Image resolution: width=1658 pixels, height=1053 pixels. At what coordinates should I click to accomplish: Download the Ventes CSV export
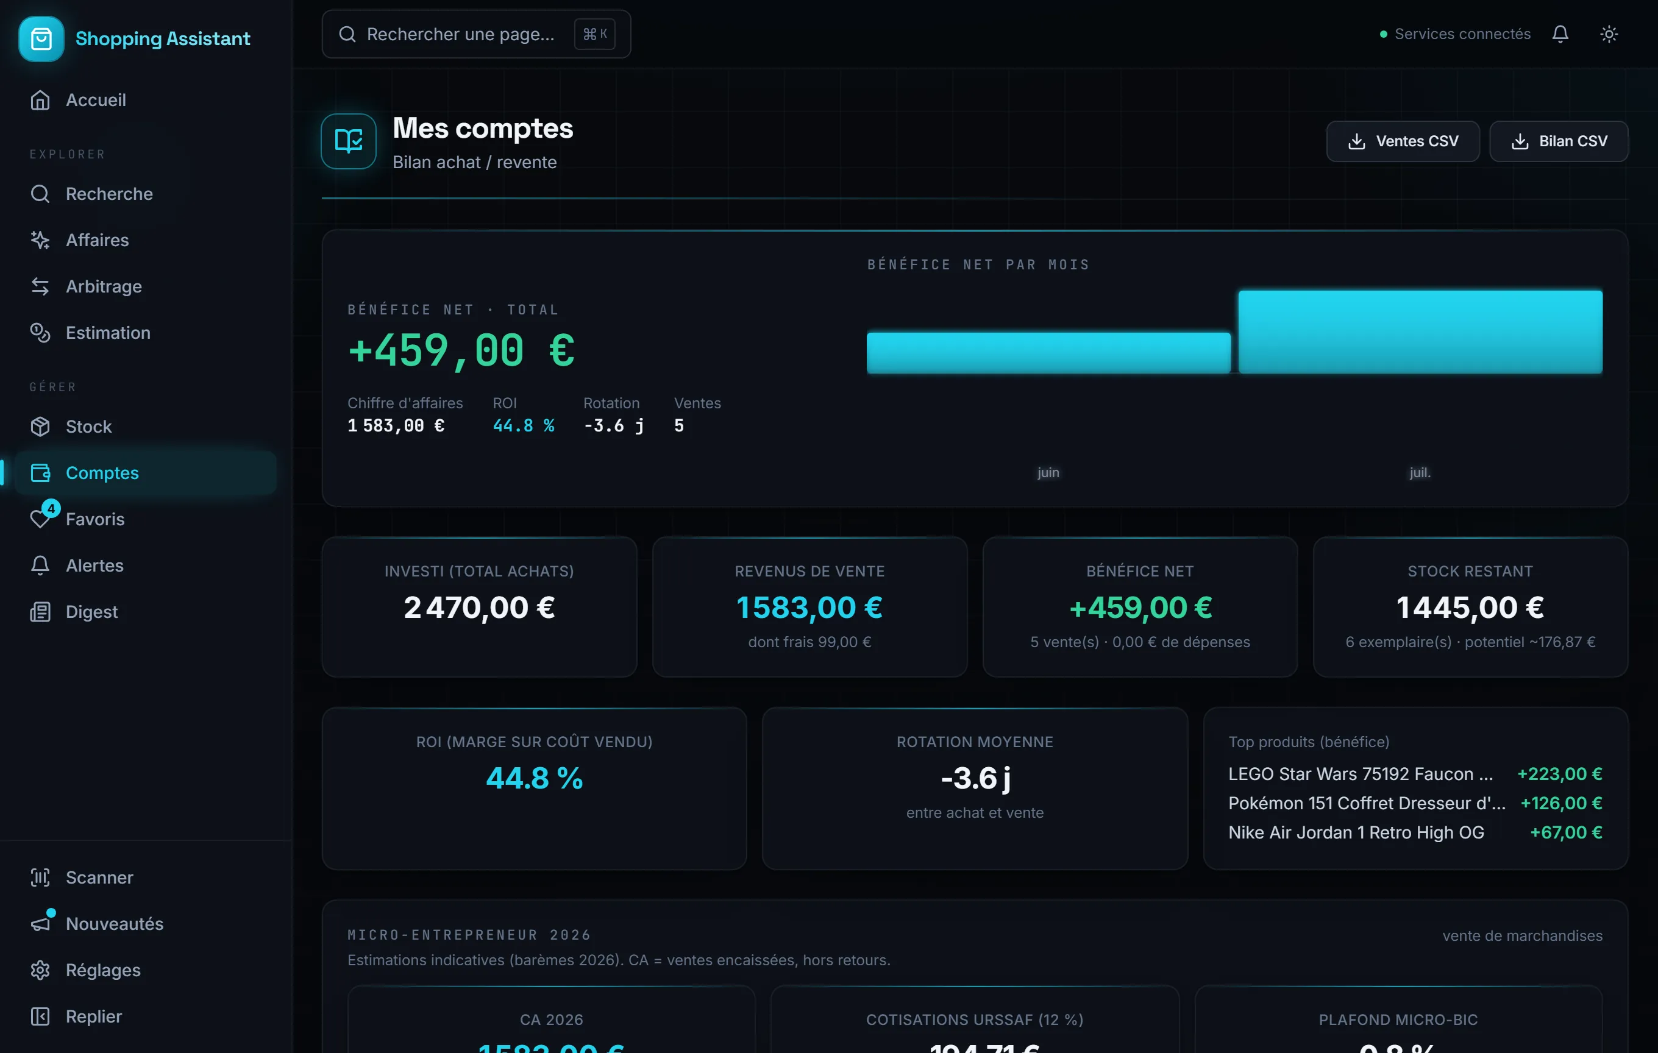1403,141
